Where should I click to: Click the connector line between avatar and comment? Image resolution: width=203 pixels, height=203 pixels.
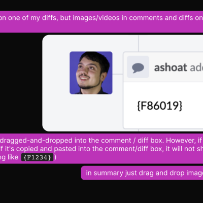coord(118,74)
